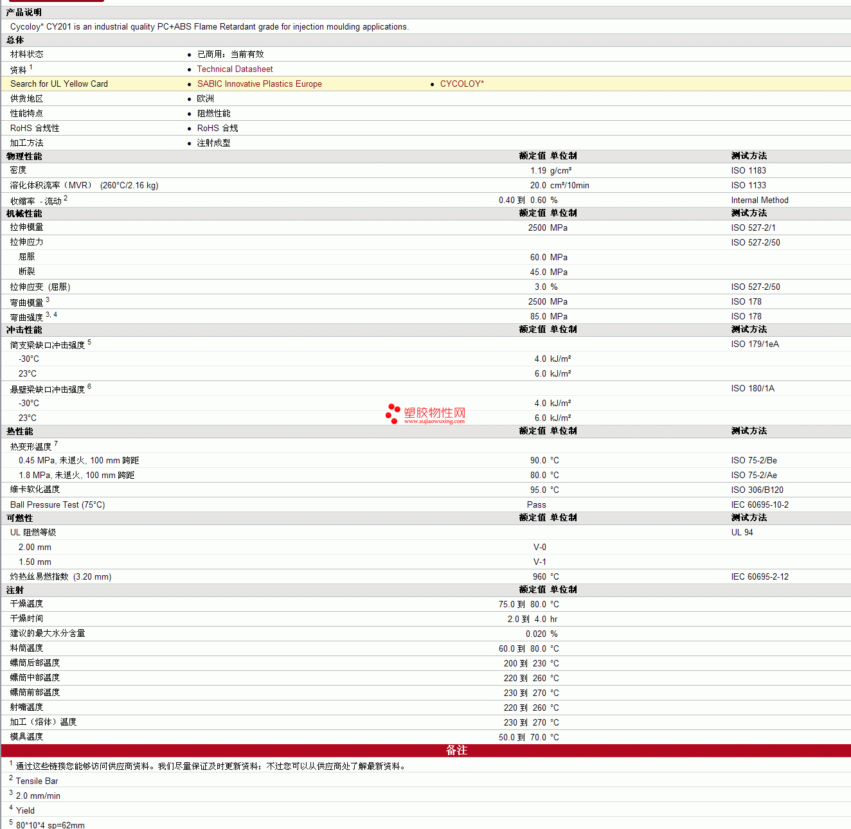Click the 射嘴温度 row label
This screenshot has height=829, width=851.
[27, 707]
